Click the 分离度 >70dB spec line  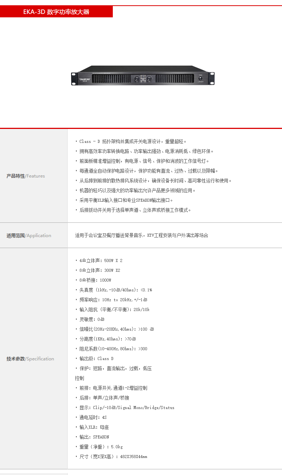point(106,339)
